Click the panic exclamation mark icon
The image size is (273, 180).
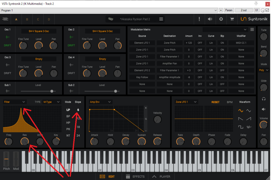click(x=199, y=19)
